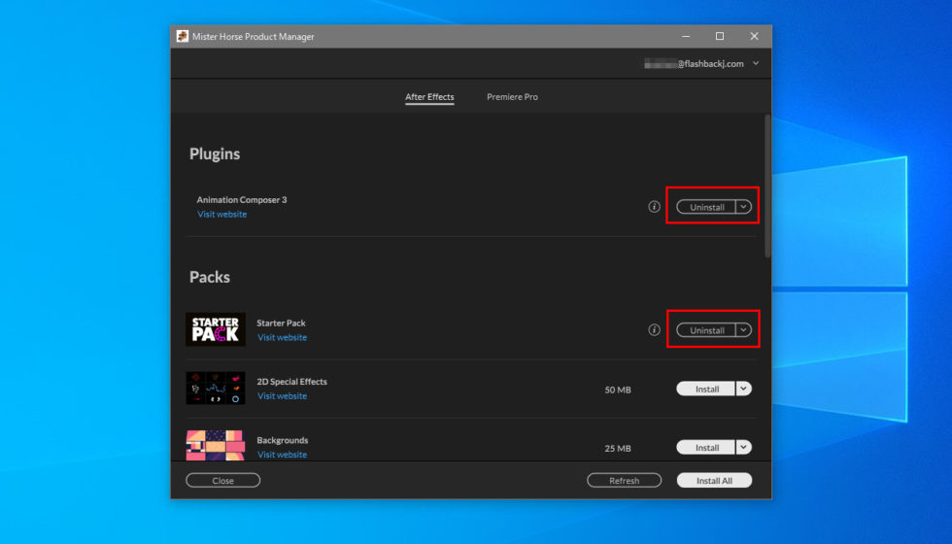Click the info icon for Animation Composer 3

654,207
